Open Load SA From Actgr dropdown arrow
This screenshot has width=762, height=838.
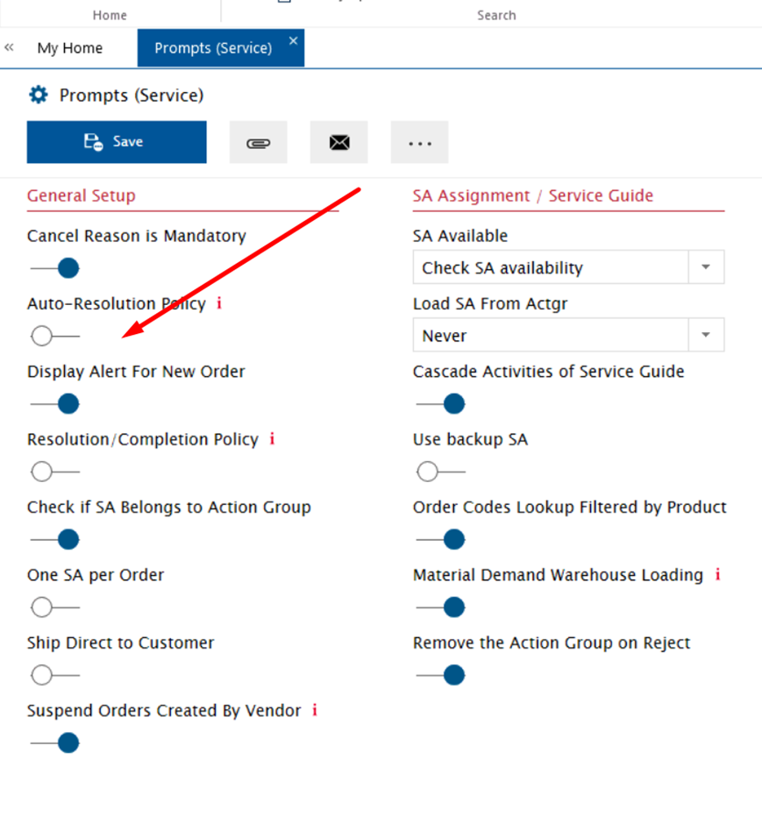pos(706,335)
